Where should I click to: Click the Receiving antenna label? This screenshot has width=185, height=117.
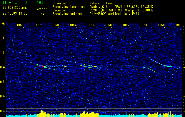coord(68,14)
